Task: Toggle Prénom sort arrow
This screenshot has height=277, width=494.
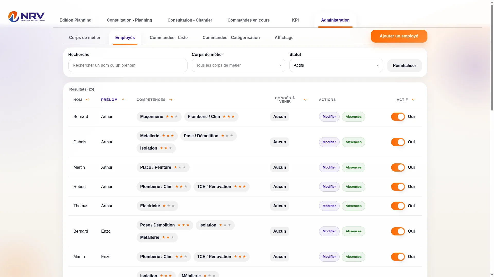Action: (123, 100)
